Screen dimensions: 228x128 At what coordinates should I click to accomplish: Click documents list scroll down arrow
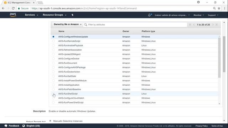pos(219,104)
